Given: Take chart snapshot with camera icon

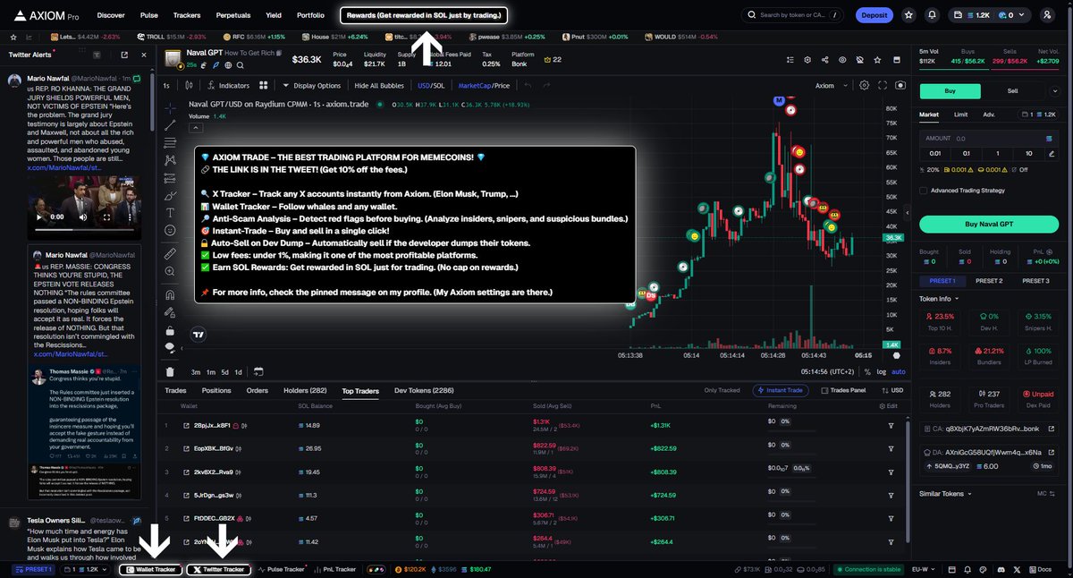Looking at the screenshot, I should (x=900, y=85).
